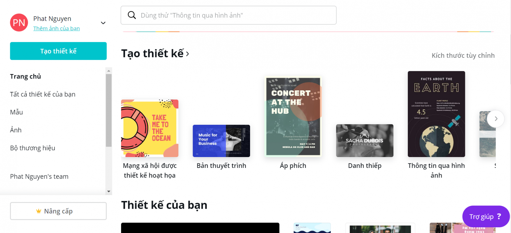
Task: Click the sidebar scroll down arrow
Action: click(109, 192)
